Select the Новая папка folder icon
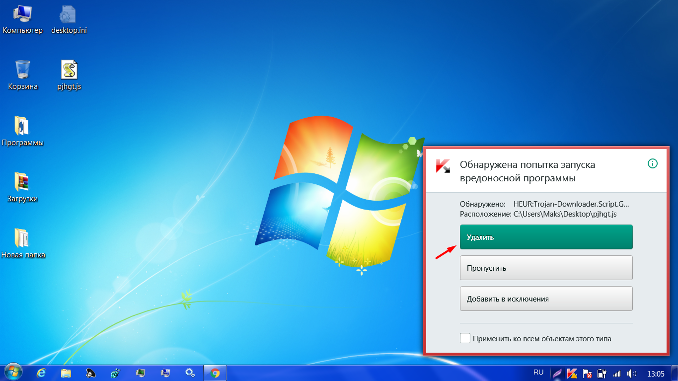Image resolution: width=678 pixels, height=381 pixels. (23, 244)
